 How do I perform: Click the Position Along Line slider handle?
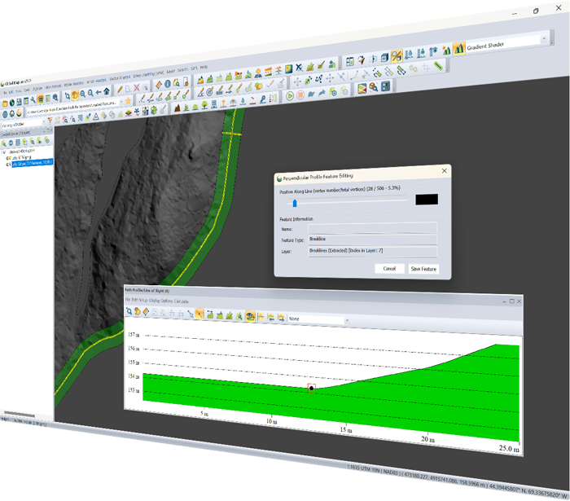[x=294, y=204]
